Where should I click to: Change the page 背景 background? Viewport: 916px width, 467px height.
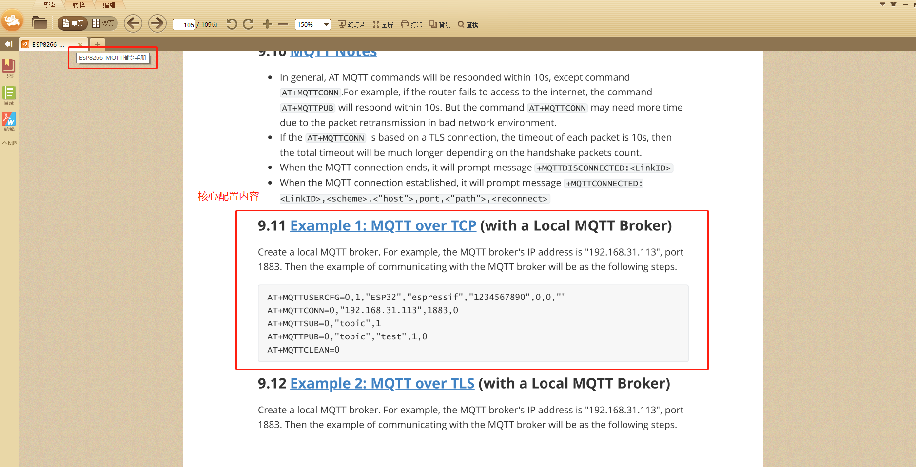tap(439, 24)
